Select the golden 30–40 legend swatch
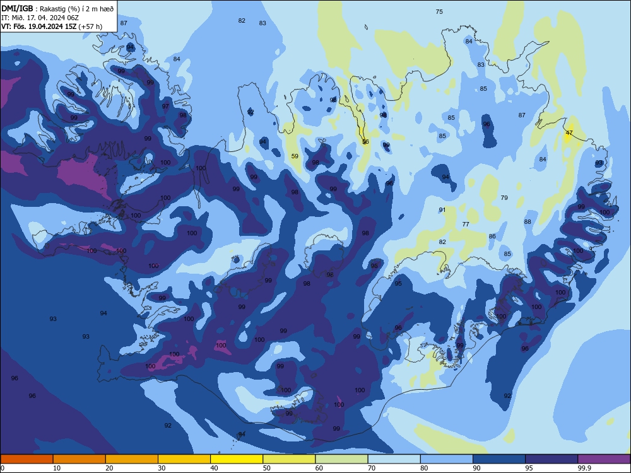 point(184,459)
